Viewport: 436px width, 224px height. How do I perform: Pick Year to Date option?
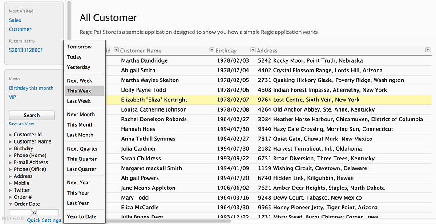pos(81,216)
